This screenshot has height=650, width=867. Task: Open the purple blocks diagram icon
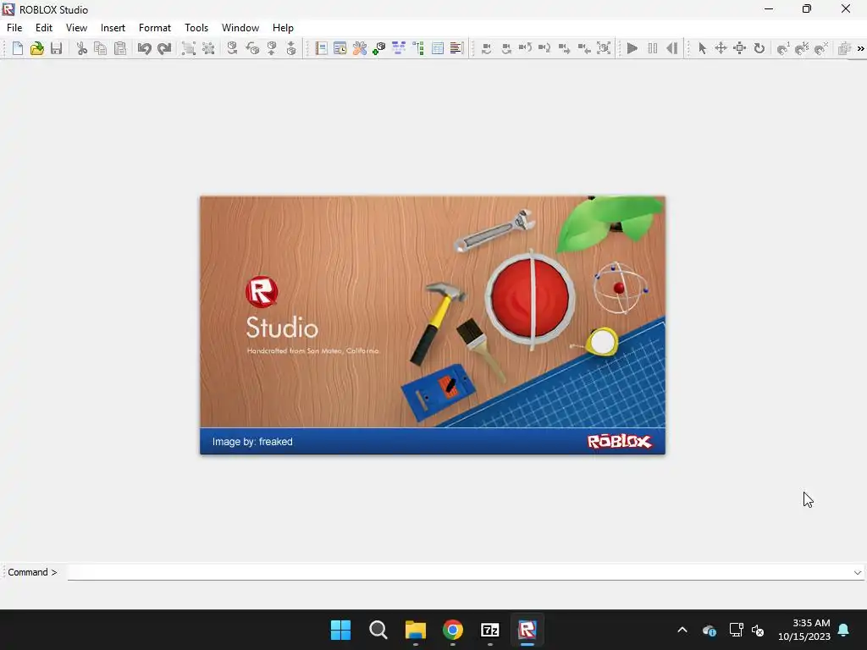click(399, 48)
